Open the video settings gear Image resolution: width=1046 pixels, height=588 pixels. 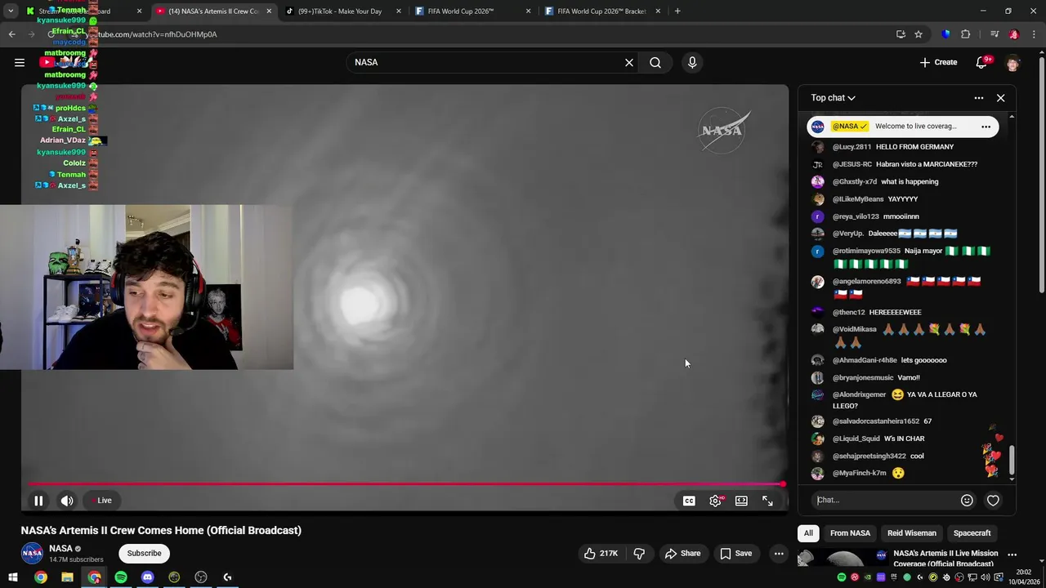coord(715,501)
